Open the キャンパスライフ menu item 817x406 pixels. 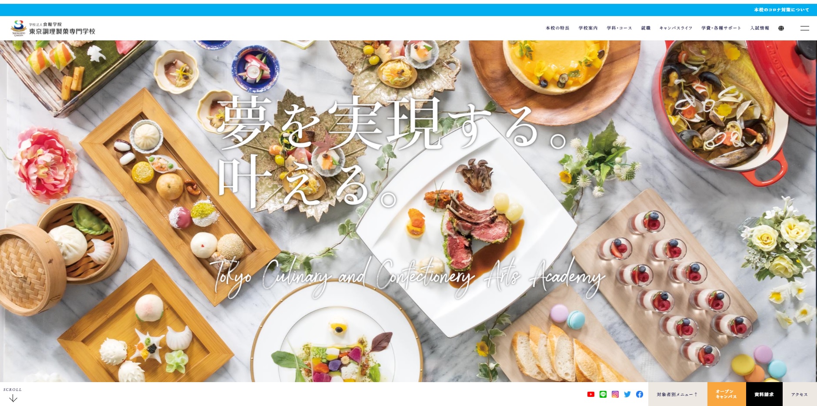pyautogui.click(x=676, y=28)
